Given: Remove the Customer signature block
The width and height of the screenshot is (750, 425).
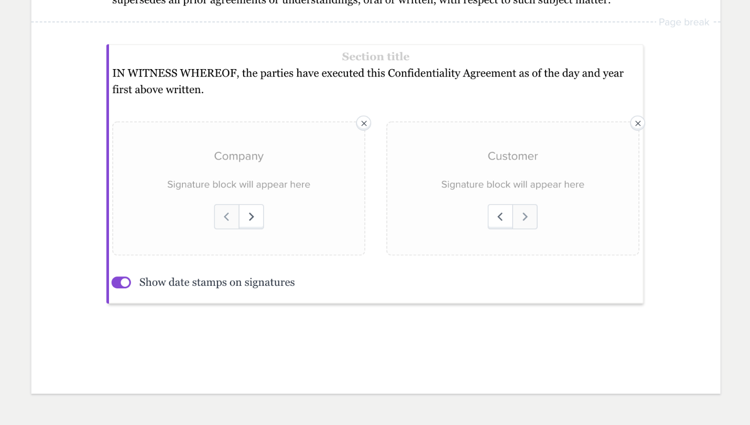Looking at the screenshot, I should 637,124.
